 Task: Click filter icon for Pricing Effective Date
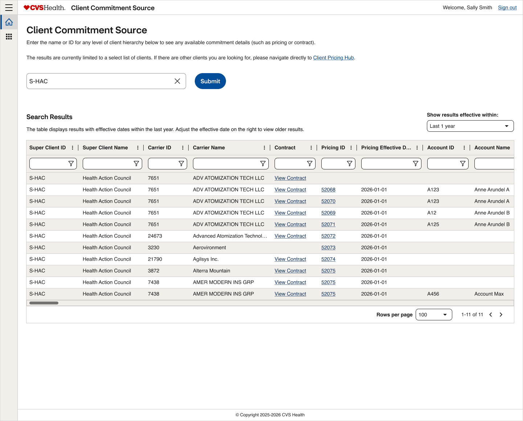416,164
